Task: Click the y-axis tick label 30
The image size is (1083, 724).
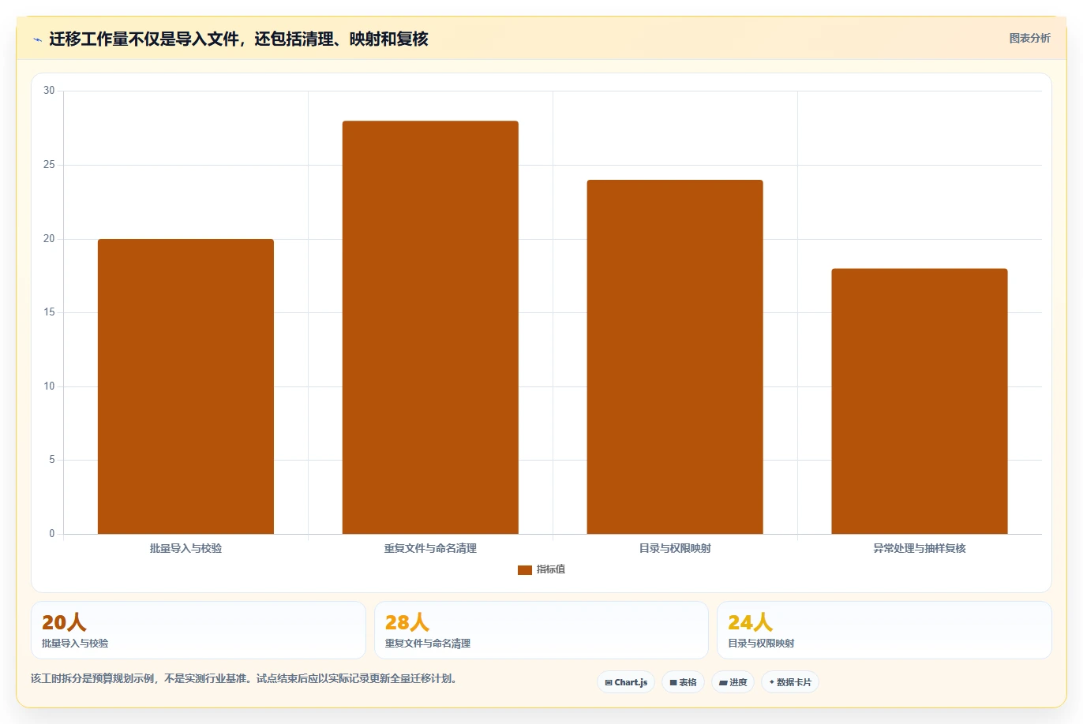Action: (49, 91)
